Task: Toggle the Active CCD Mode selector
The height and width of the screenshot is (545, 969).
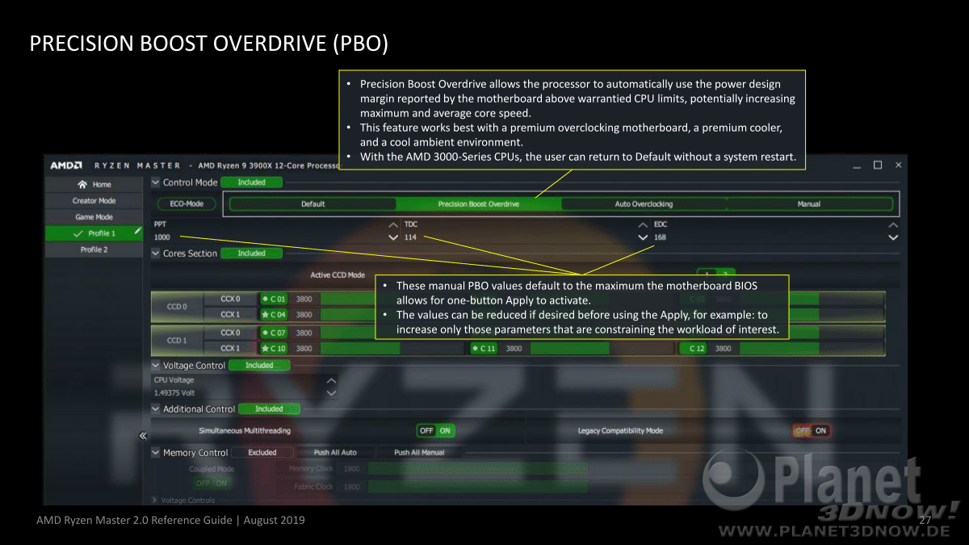Action: (715, 275)
